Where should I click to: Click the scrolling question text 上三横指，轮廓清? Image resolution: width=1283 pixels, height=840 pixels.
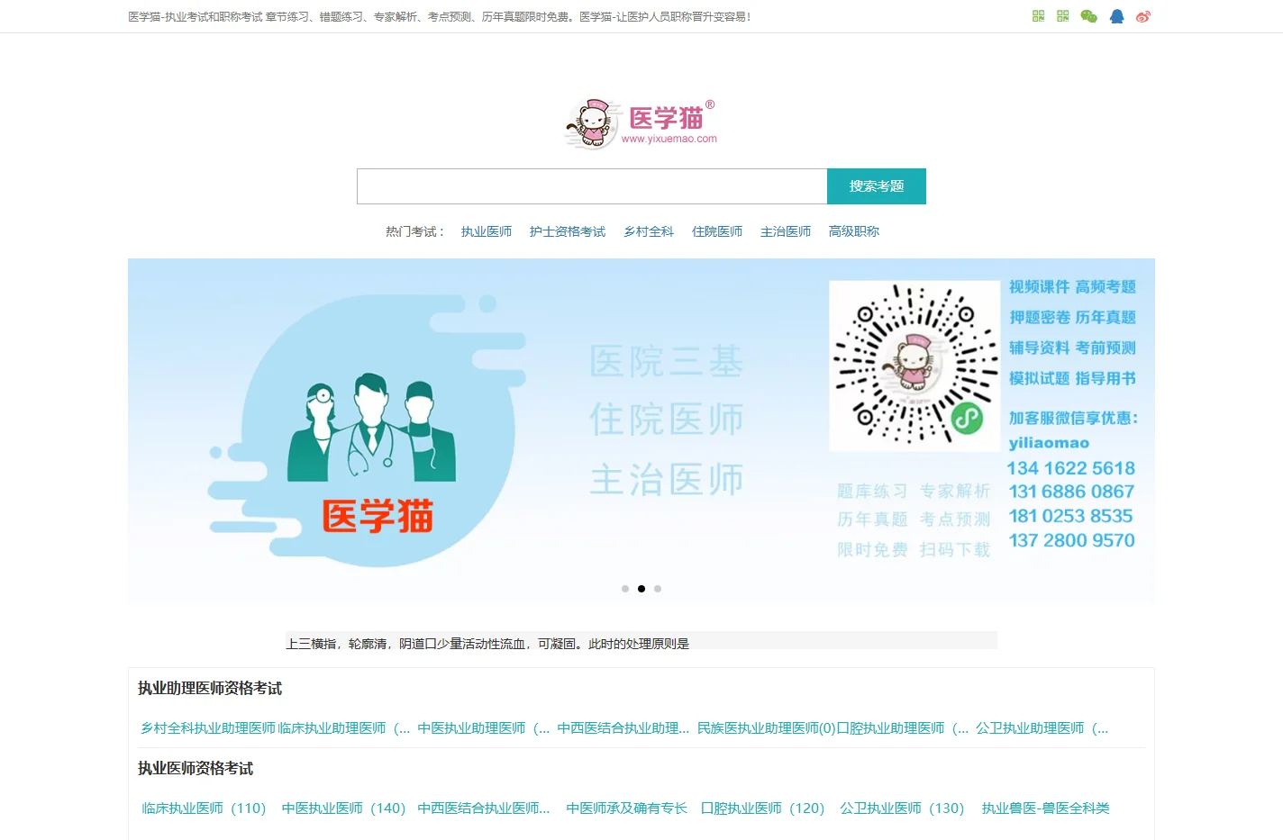pyautogui.click(x=487, y=644)
